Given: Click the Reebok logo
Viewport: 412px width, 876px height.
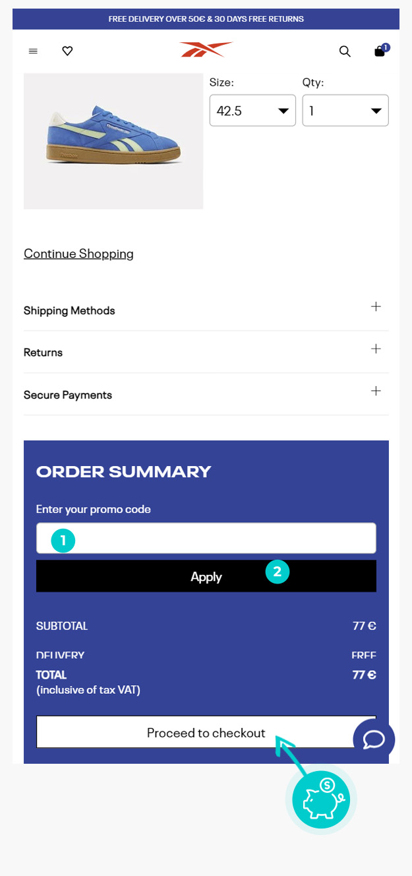Looking at the screenshot, I should 206,50.
